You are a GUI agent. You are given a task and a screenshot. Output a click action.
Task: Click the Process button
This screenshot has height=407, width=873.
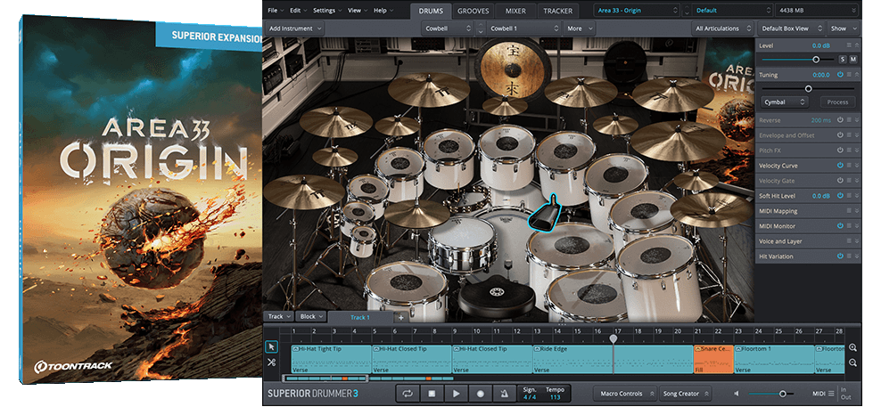click(x=837, y=102)
